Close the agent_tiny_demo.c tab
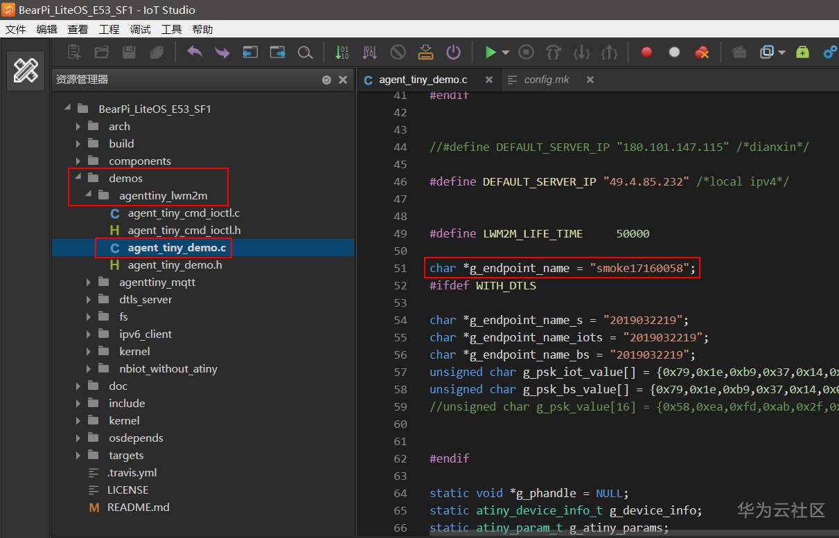Image resolution: width=839 pixels, height=538 pixels. tap(488, 80)
